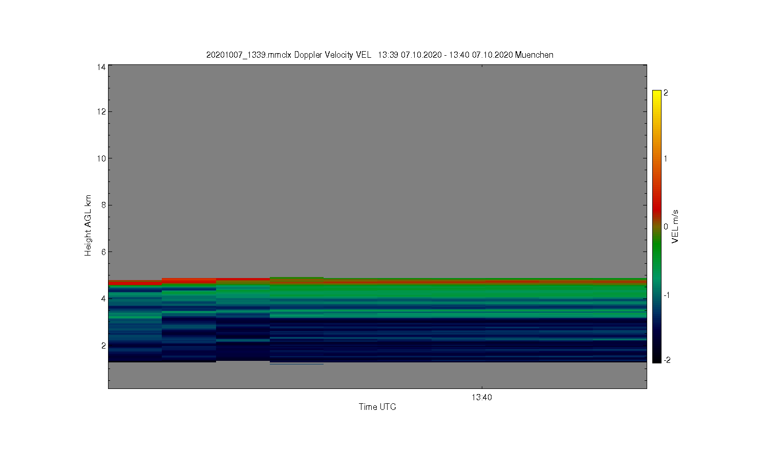Click the colorbar tick label -1

(x=667, y=295)
